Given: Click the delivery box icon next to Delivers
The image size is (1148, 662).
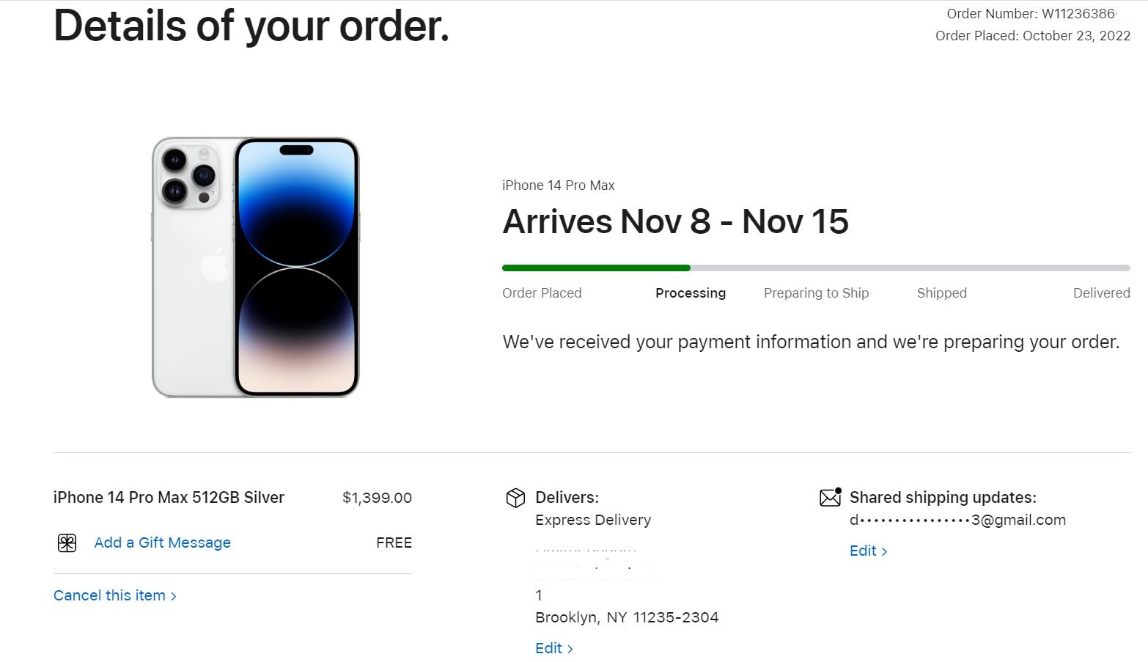Looking at the screenshot, I should click(515, 498).
